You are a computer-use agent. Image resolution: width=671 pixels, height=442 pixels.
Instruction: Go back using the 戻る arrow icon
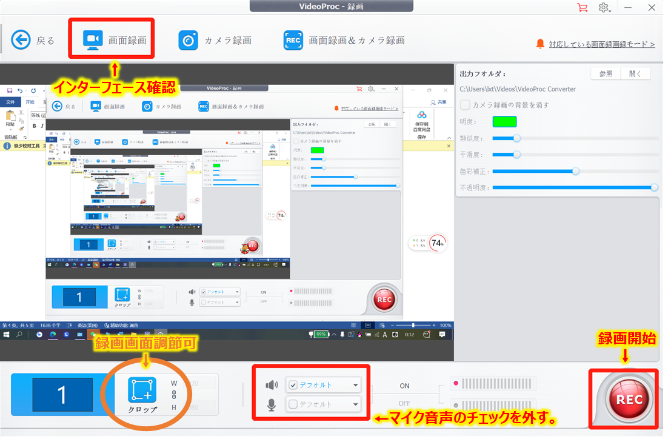pyautogui.click(x=21, y=40)
